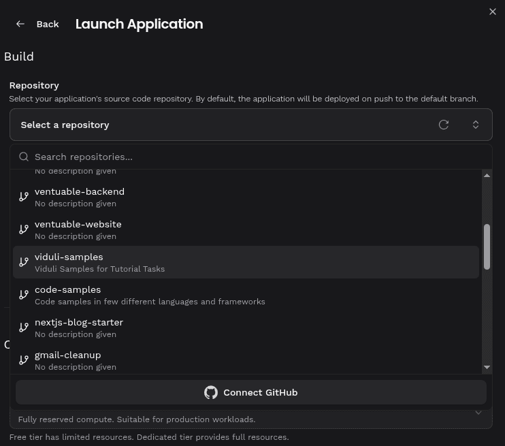Choose the viduli-samples repository

pos(246,262)
